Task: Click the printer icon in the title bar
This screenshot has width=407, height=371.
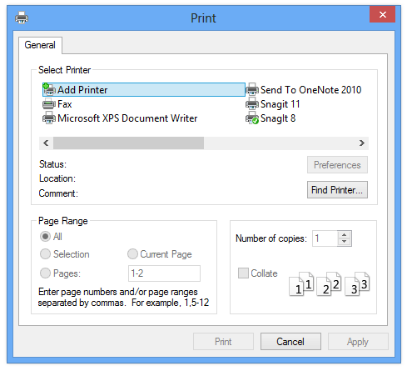Action: click(22, 18)
